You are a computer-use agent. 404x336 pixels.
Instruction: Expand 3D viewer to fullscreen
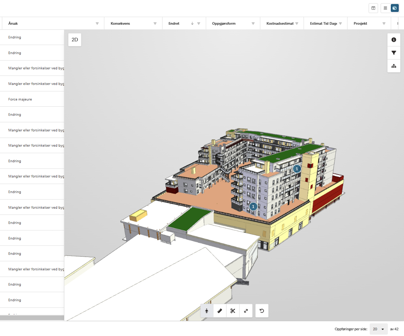pyautogui.click(x=246, y=311)
